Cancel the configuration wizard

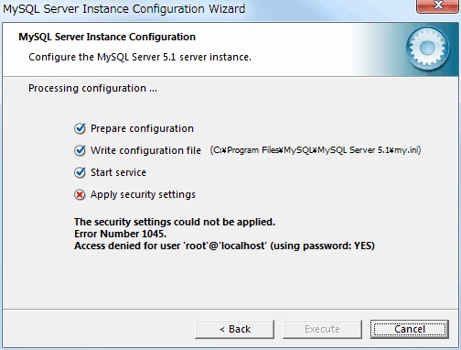point(410,329)
